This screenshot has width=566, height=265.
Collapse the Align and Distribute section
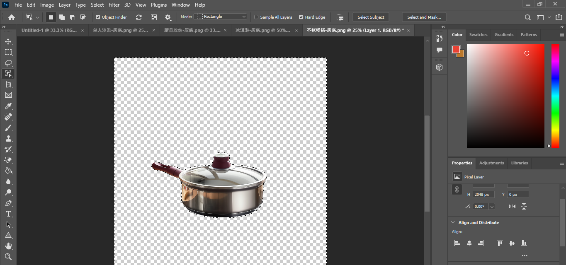[453, 222]
